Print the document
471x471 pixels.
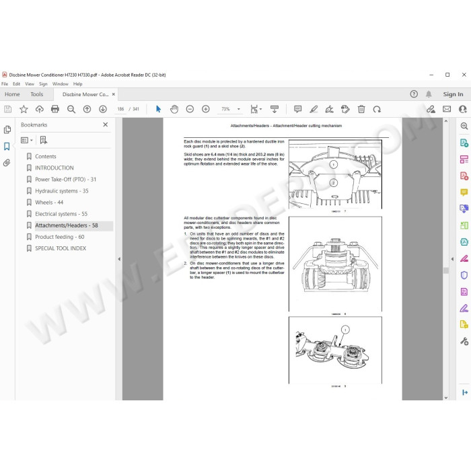point(55,109)
